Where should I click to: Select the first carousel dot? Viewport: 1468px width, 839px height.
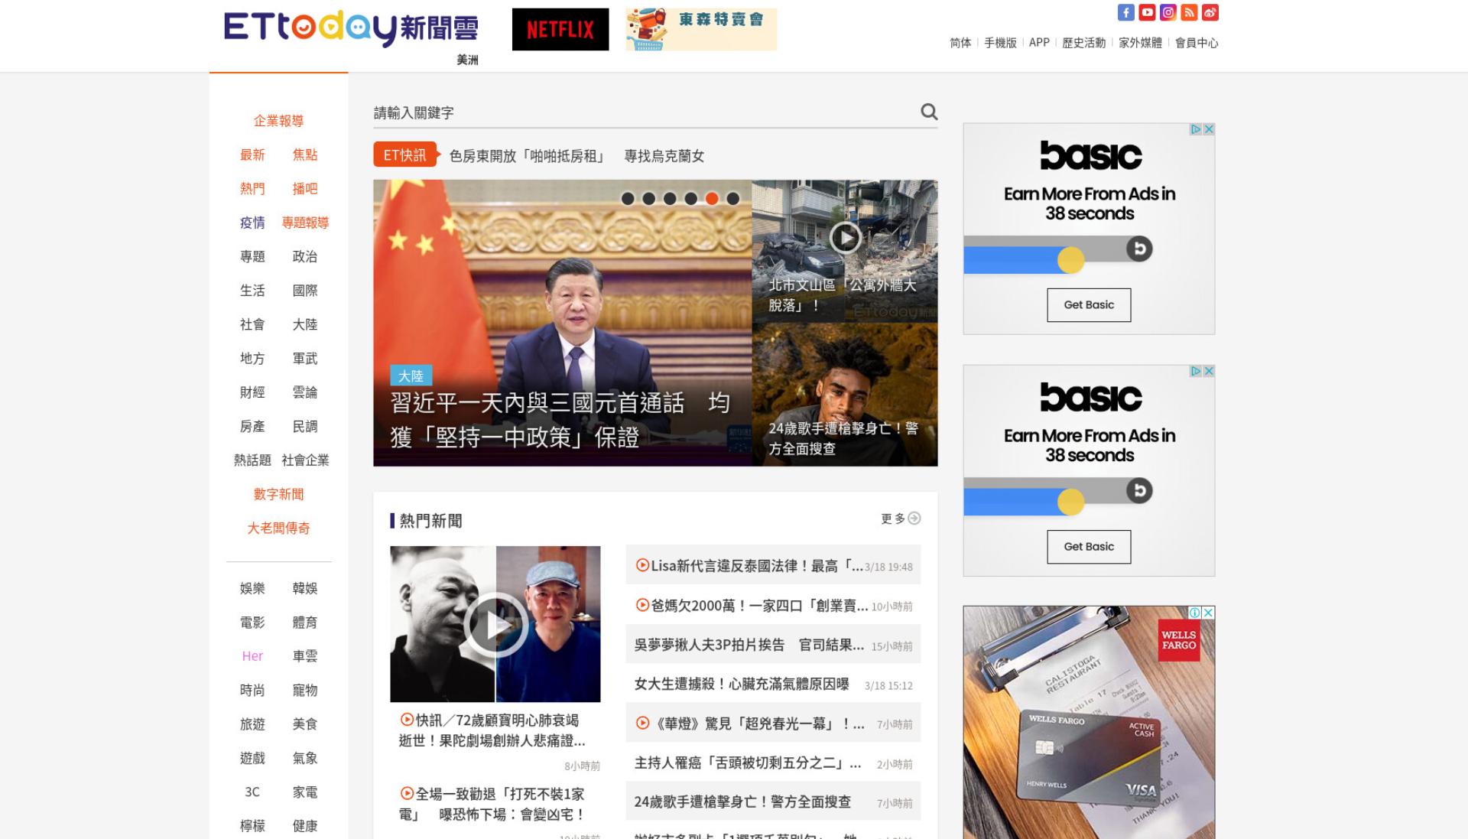coord(628,199)
